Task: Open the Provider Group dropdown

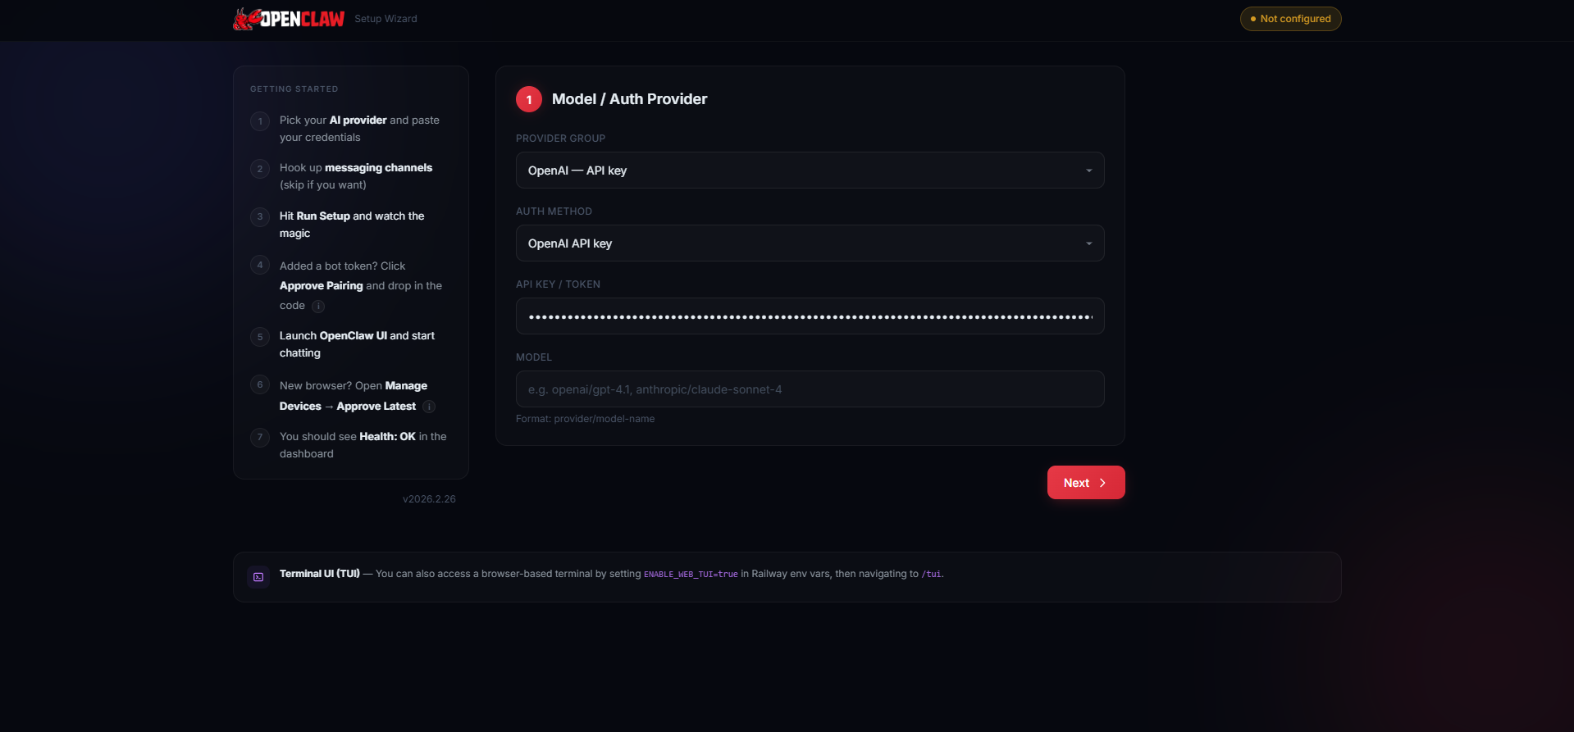Action: pos(810,170)
